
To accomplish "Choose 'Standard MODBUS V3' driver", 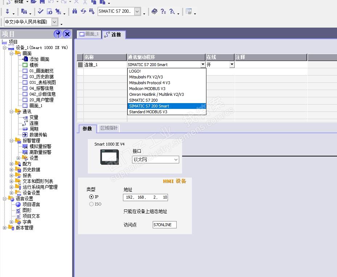I will pyautogui.click(x=167, y=112).
